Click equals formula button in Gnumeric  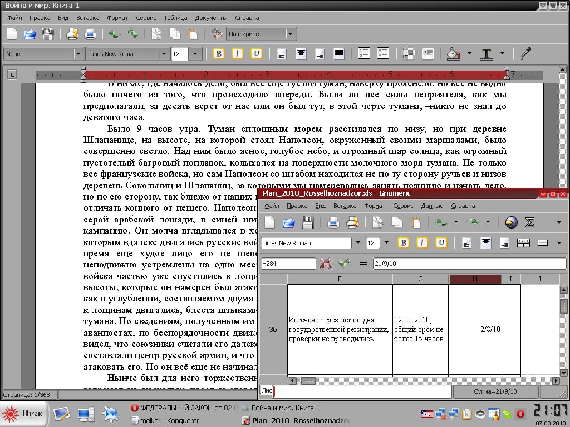363,264
